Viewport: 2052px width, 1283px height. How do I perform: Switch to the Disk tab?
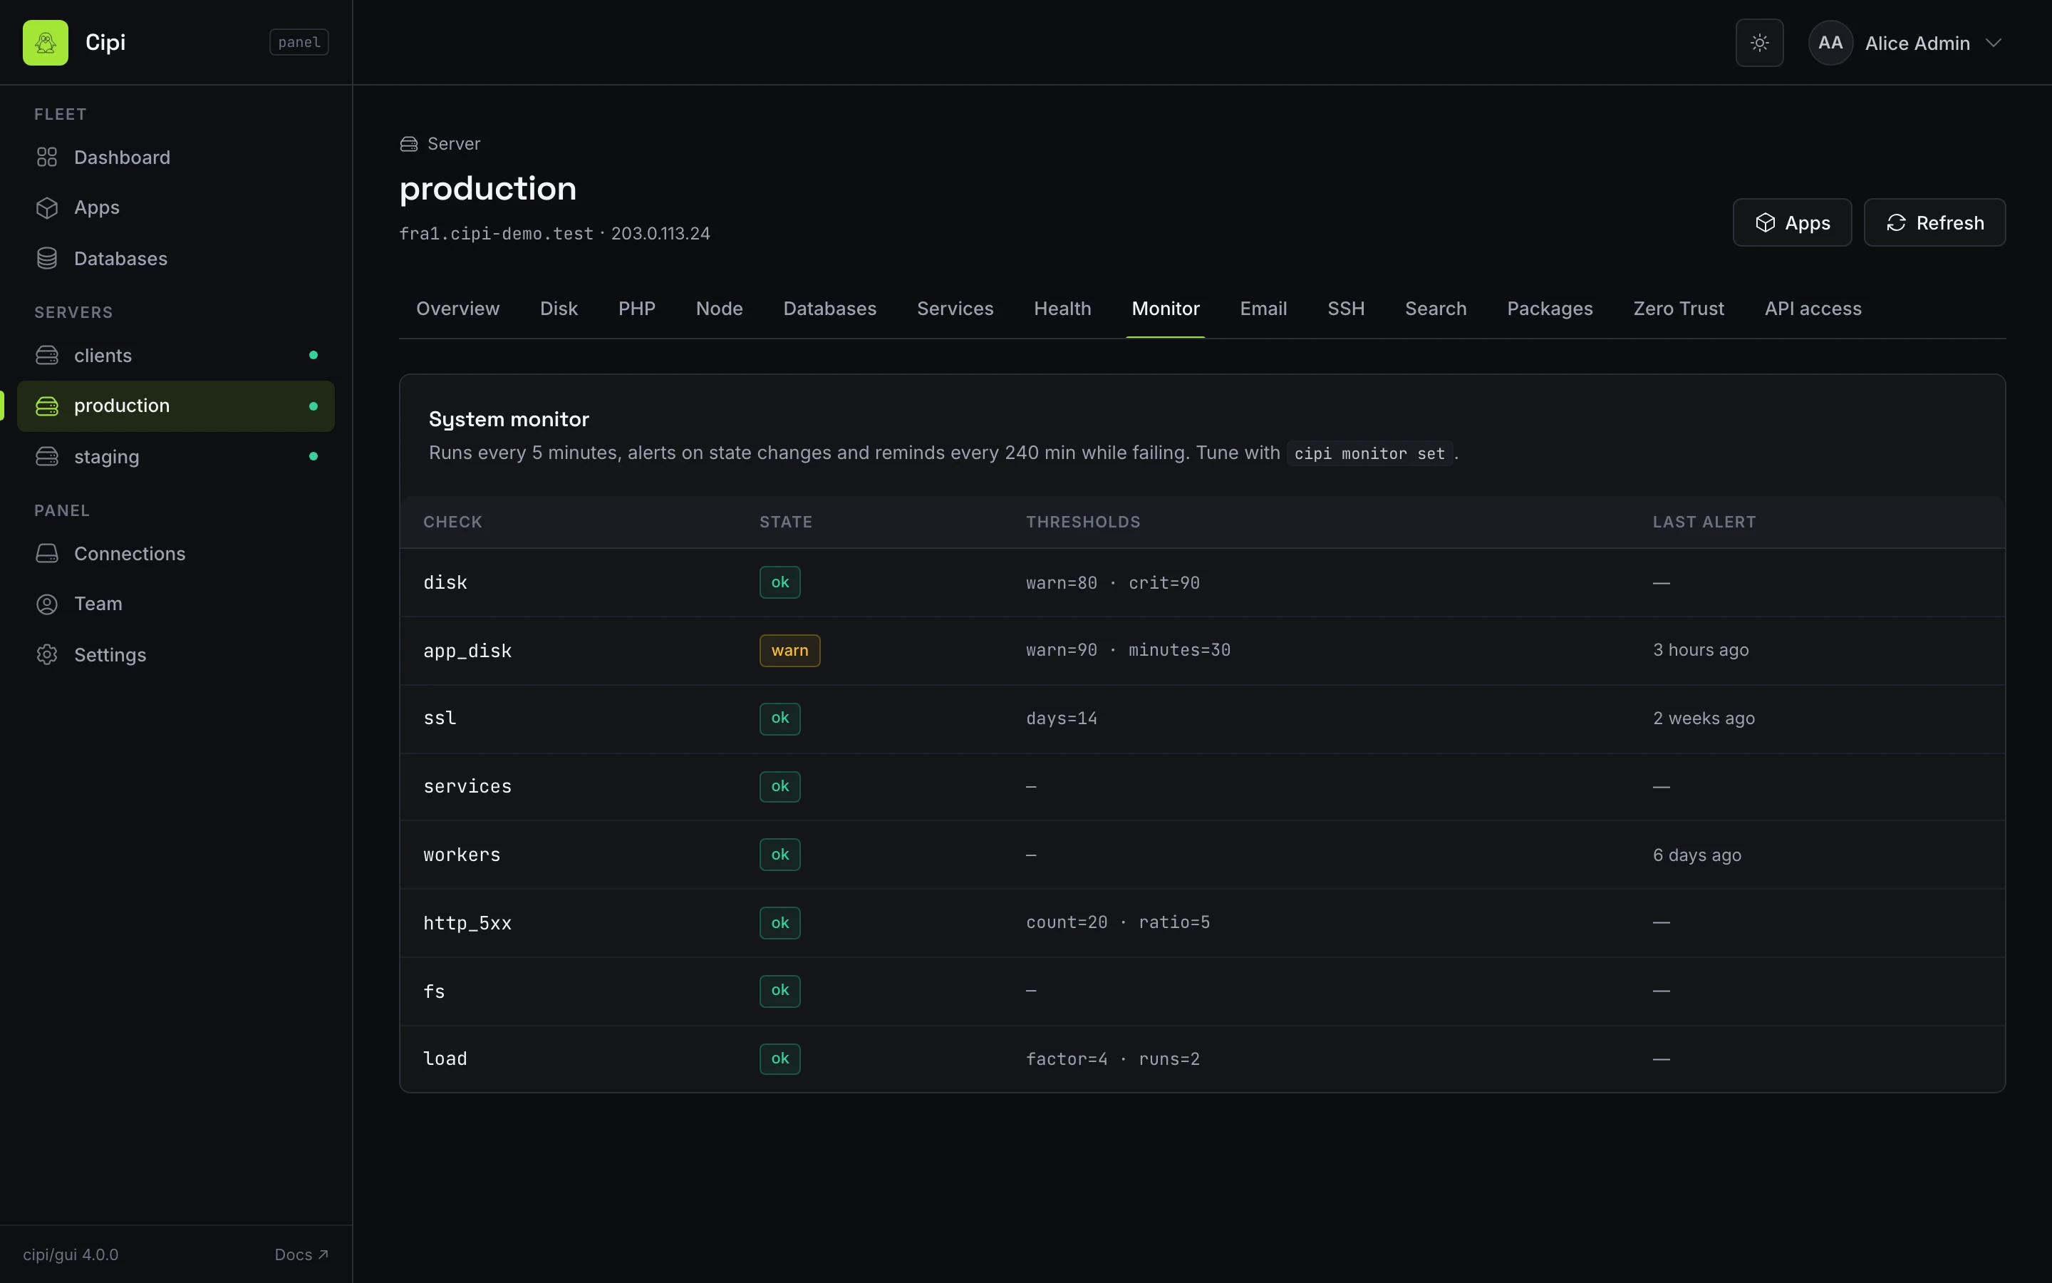[559, 309]
